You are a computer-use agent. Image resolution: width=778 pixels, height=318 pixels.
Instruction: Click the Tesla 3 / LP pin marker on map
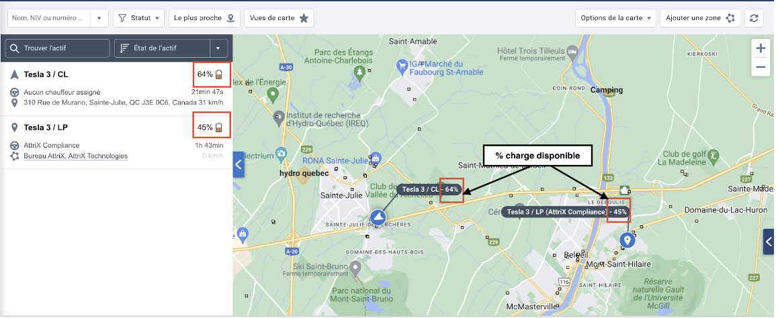(628, 241)
